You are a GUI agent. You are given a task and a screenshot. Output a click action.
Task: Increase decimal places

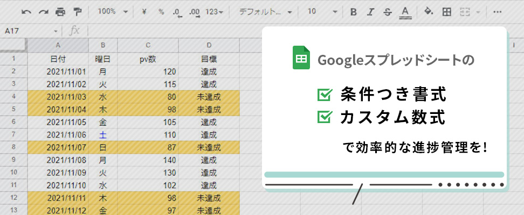(x=195, y=12)
